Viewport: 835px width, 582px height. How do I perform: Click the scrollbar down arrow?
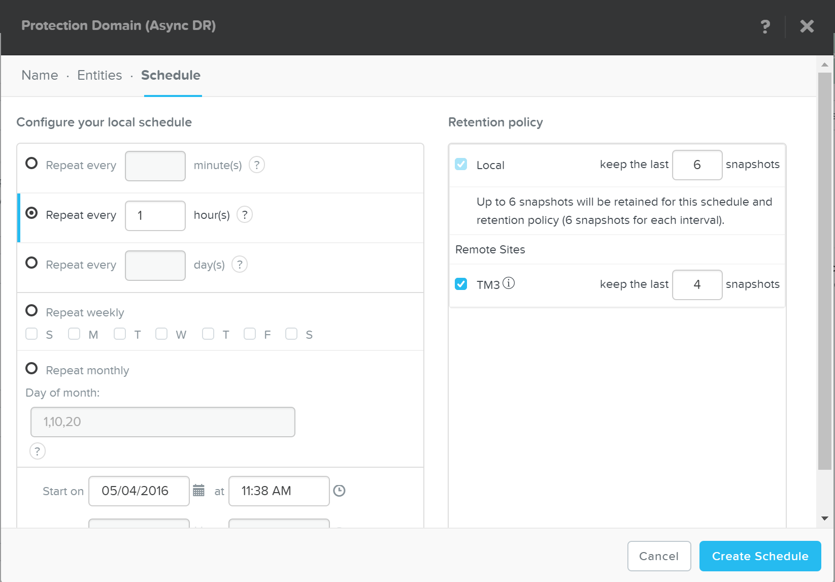pyautogui.click(x=824, y=519)
